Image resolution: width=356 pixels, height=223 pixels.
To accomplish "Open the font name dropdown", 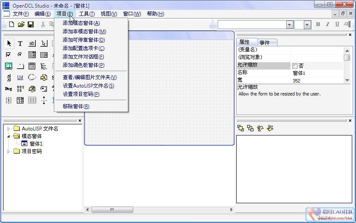I will [290, 24].
